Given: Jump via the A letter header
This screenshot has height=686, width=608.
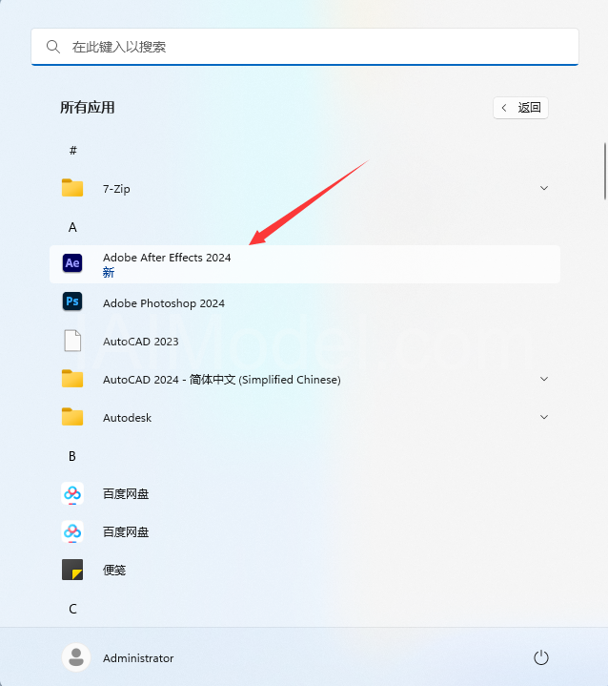Looking at the screenshot, I should (72, 227).
